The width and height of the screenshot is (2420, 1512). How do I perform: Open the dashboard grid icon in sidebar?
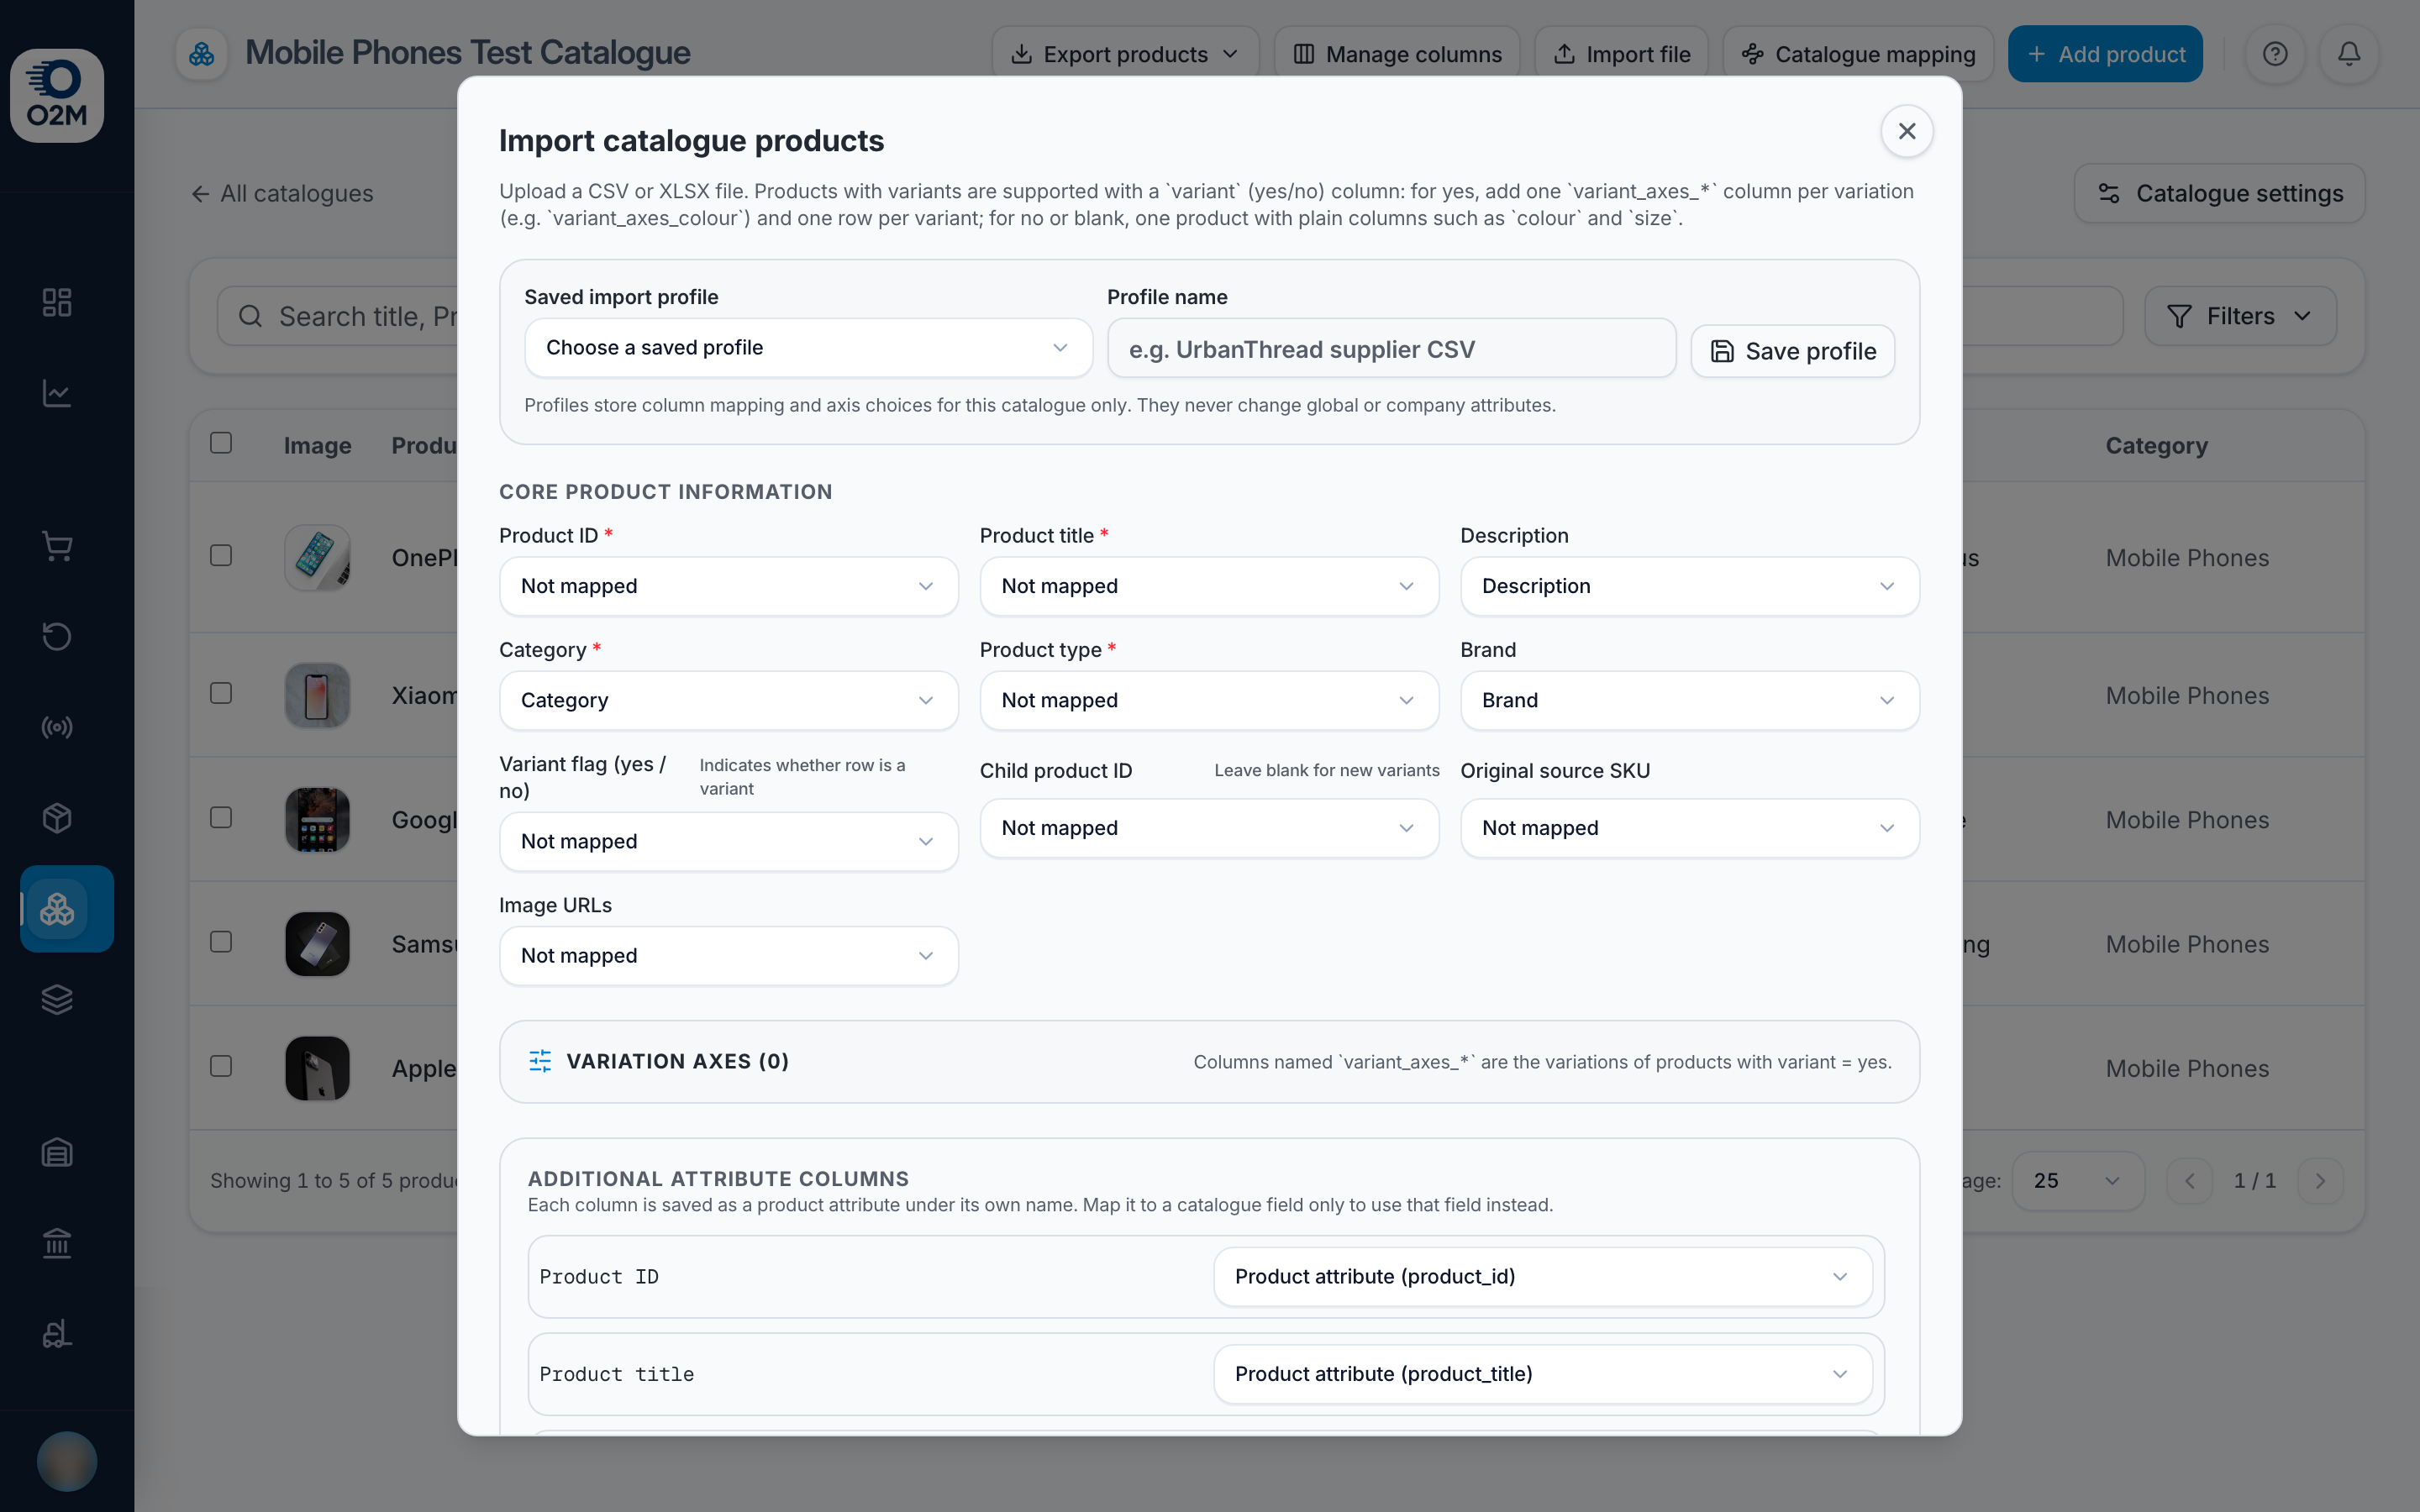pos(57,302)
